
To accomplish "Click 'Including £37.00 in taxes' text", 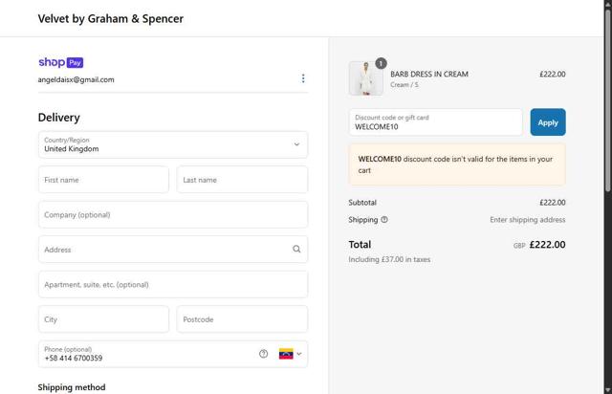I will pyautogui.click(x=389, y=259).
